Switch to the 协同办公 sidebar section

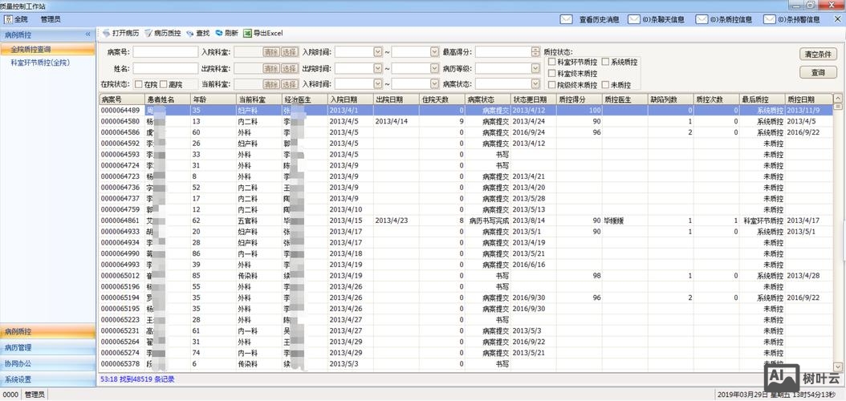coord(47,364)
